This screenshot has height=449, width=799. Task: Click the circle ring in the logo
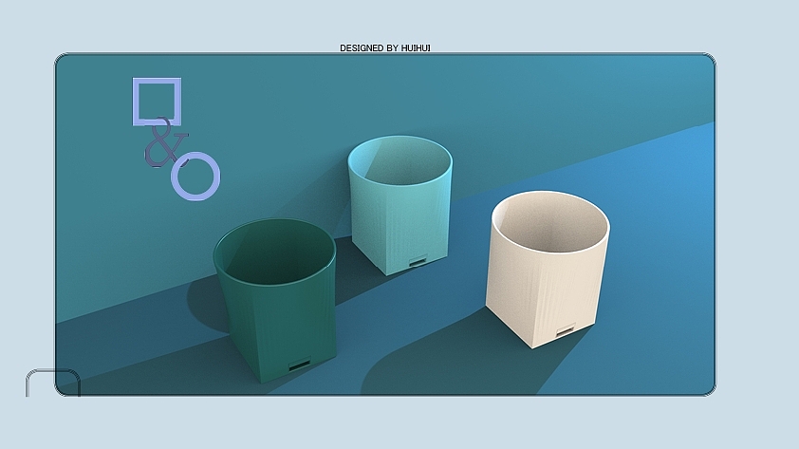tap(195, 176)
